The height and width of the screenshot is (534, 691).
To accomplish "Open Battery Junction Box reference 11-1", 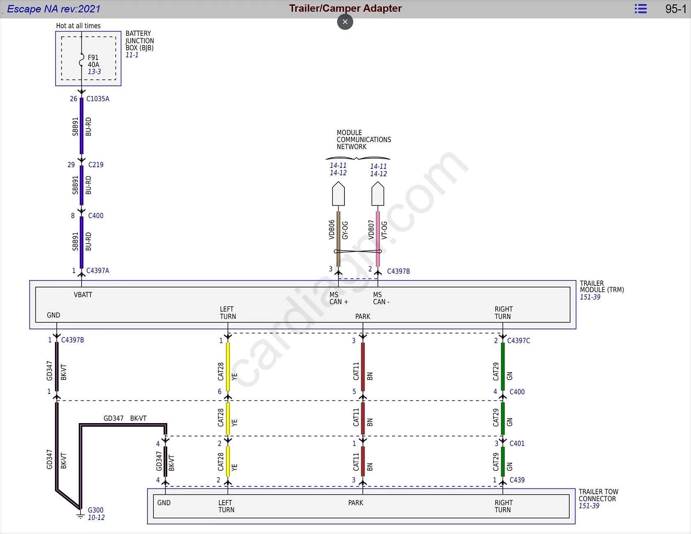I will pos(132,55).
